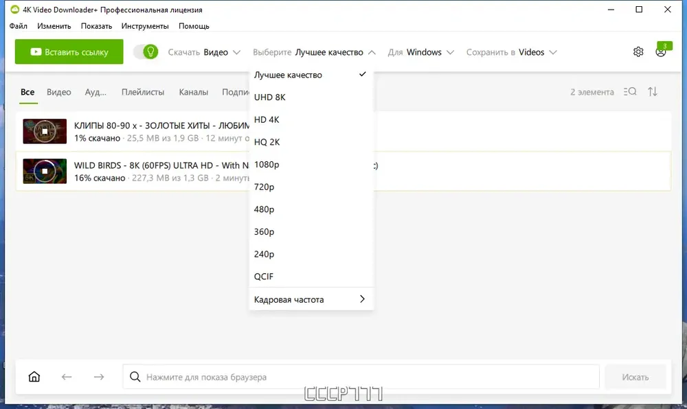Click the browser forward arrow
Screen dimensions: 687x409
click(99, 377)
